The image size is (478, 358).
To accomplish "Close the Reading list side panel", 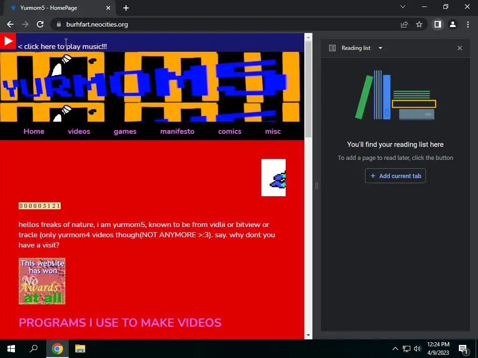I will click(x=460, y=48).
